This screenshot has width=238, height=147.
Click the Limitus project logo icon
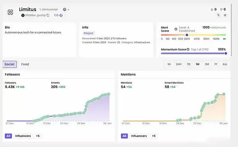[x=10, y=12]
